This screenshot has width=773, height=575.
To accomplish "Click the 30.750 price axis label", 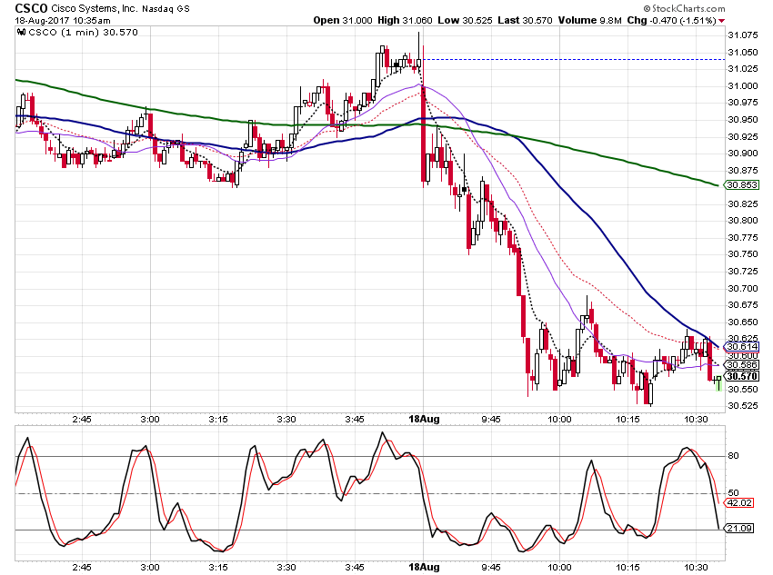I will click(x=743, y=254).
